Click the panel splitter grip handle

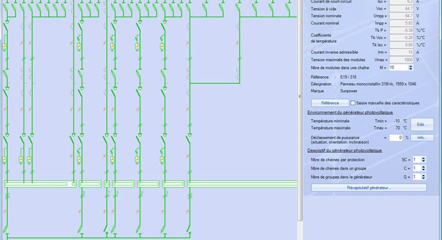(x=299, y=97)
